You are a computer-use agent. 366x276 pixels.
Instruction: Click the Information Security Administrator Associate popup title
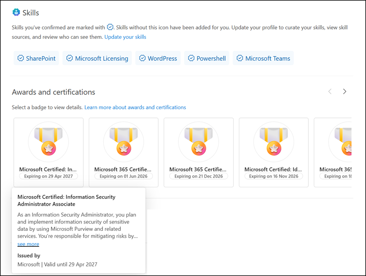66,201
